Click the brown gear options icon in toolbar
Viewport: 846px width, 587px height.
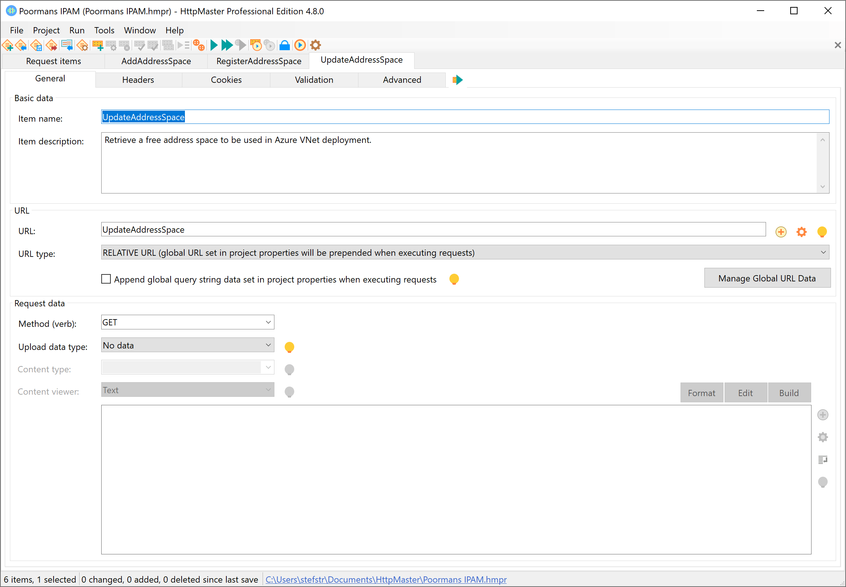coord(316,45)
